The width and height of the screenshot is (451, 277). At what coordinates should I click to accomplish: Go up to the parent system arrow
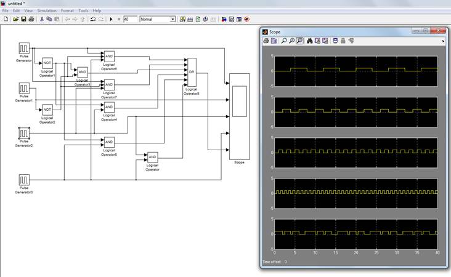pos(83,19)
